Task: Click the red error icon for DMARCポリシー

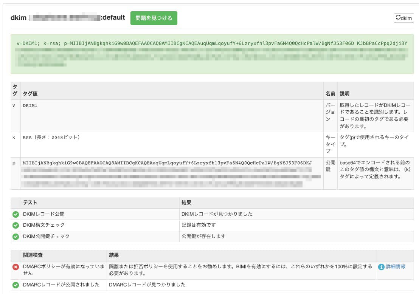Action: pyautogui.click(x=16, y=267)
